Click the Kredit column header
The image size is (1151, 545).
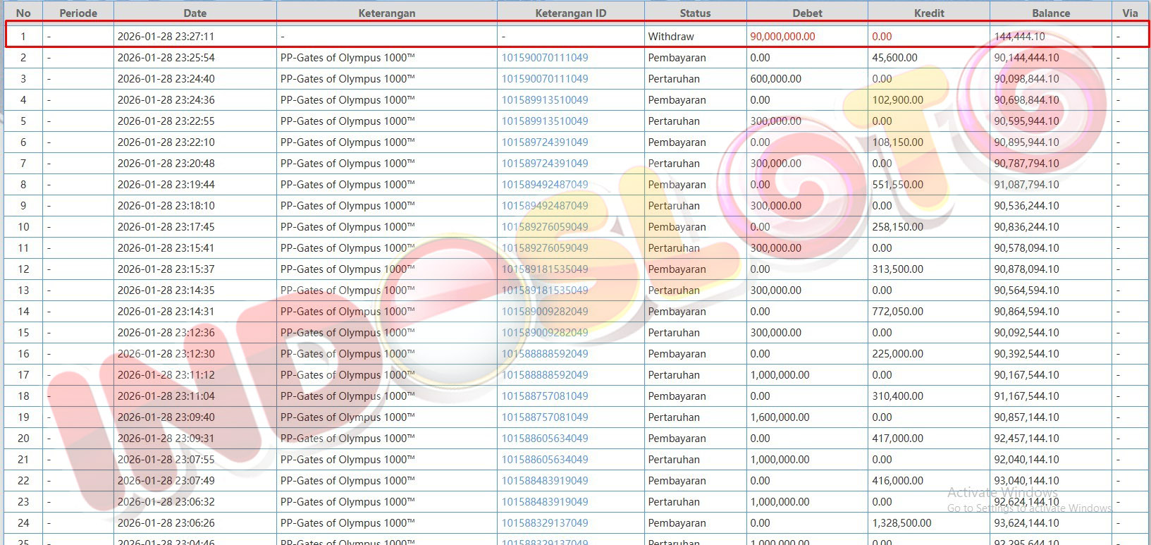[928, 13]
